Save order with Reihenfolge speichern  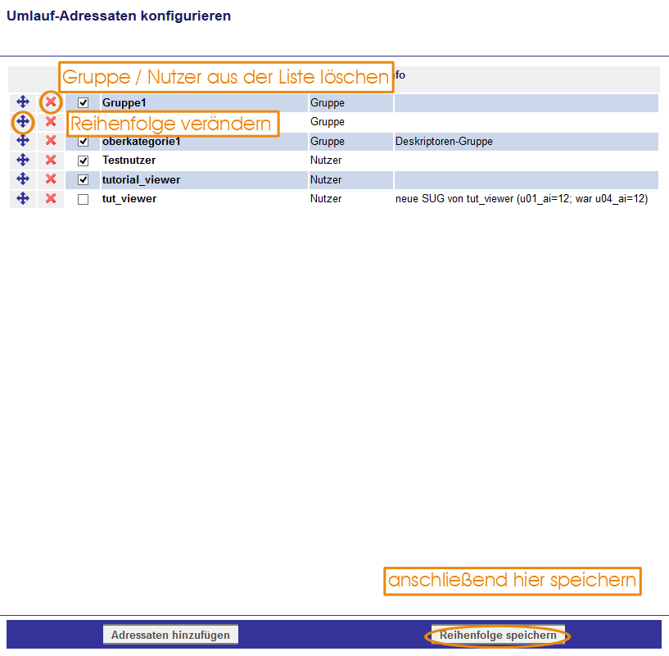point(498,635)
